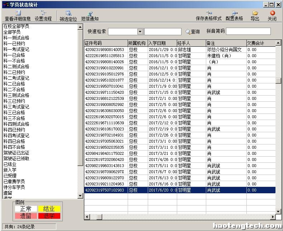Screen dimensions: 283x231
Task: Click the 所属机构 column header
Action: coord(138,43)
